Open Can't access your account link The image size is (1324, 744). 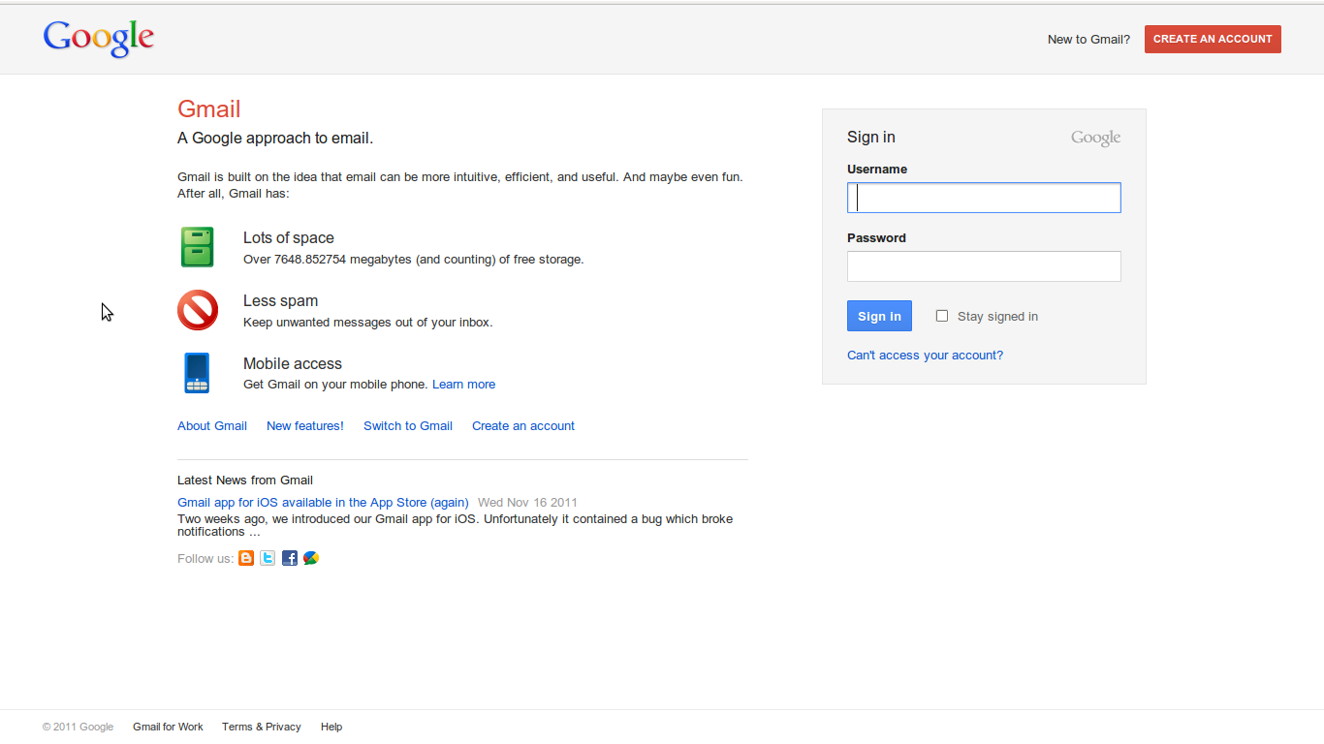coord(925,355)
